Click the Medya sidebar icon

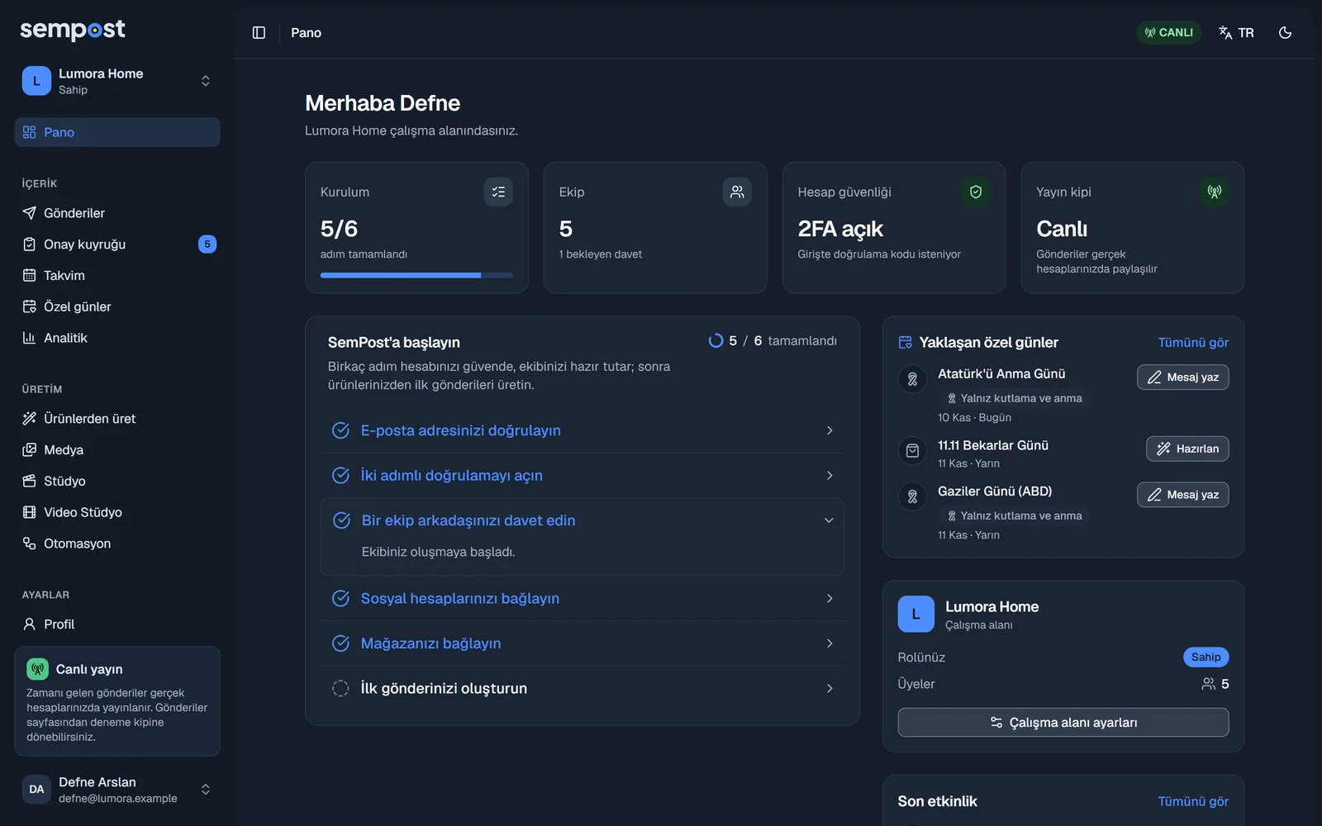click(30, 450)
